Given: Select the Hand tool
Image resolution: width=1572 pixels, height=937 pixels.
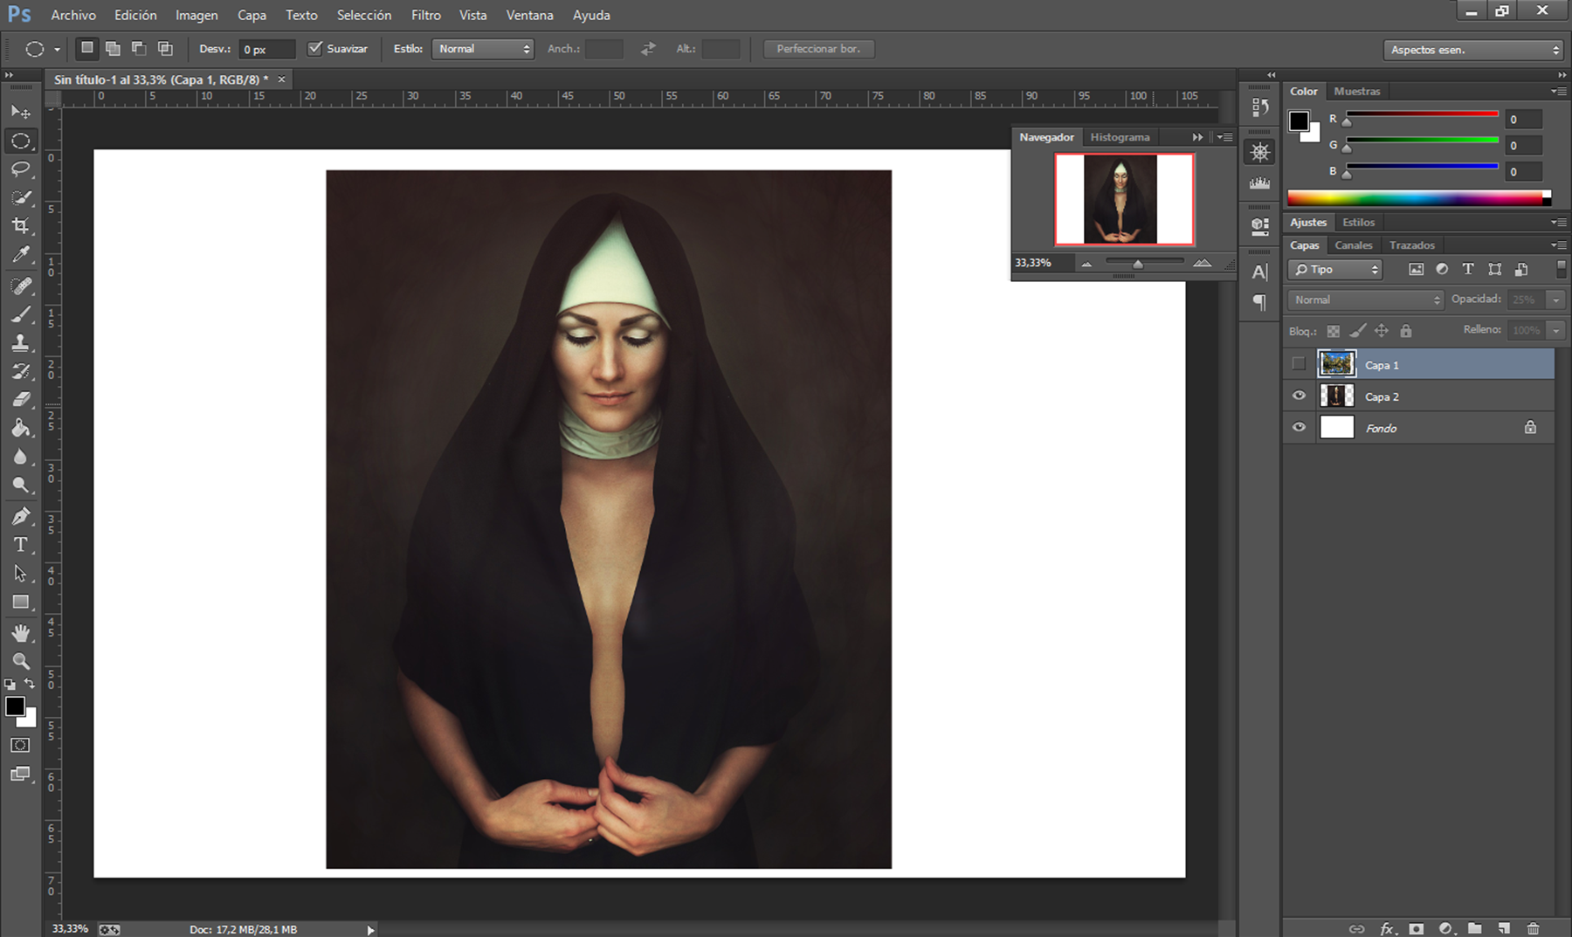Looking at the screenshot, I should 21,633.
